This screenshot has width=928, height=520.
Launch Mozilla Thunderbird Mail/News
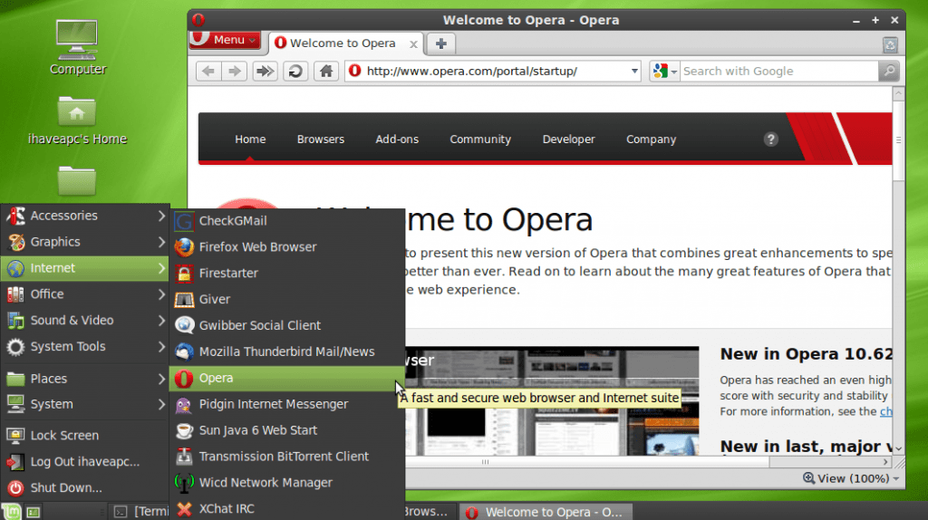pyautogui.click(x=287, y=351)
